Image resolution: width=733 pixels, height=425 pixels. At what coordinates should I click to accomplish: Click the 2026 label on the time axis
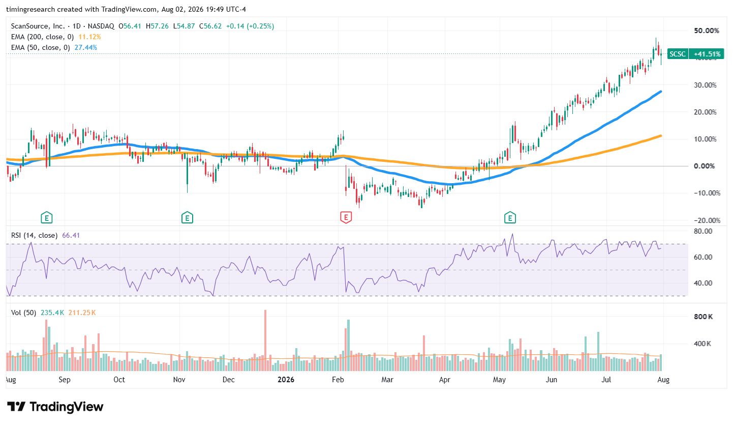286,380
